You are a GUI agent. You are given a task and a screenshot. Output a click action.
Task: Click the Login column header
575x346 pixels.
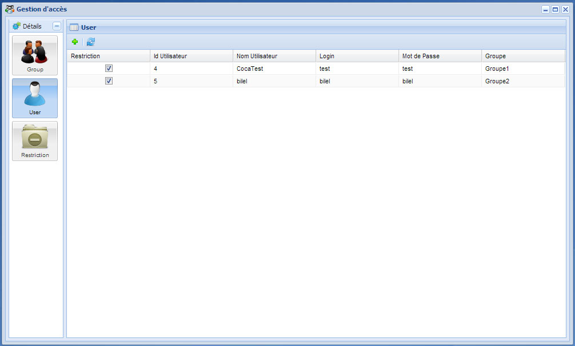point(357,56)
